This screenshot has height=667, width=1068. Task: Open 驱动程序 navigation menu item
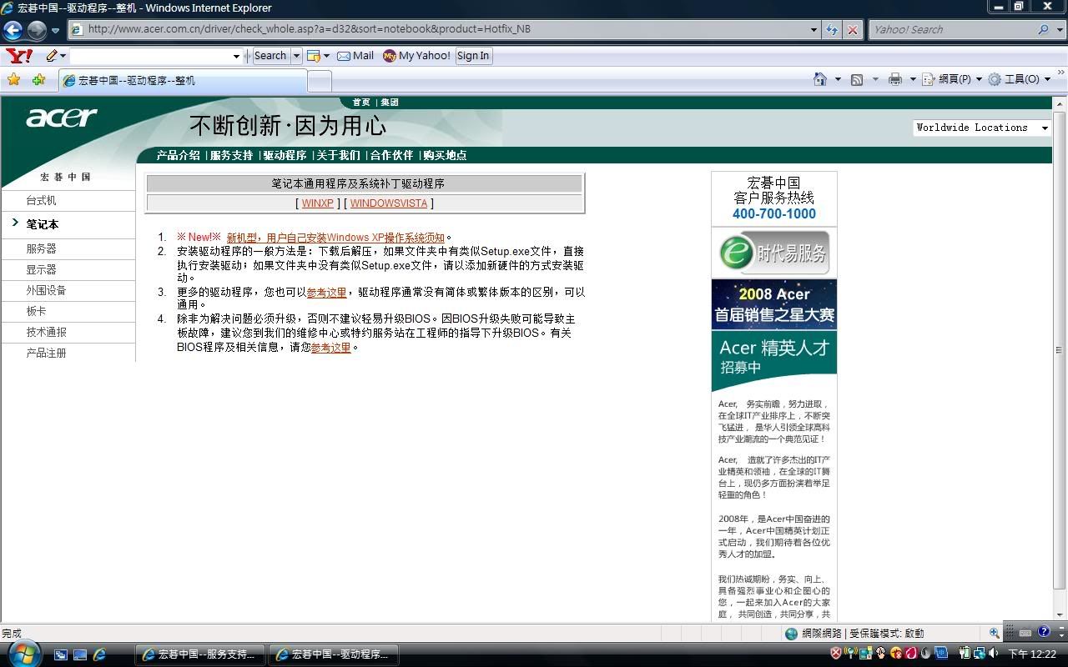tap(285, 155)
